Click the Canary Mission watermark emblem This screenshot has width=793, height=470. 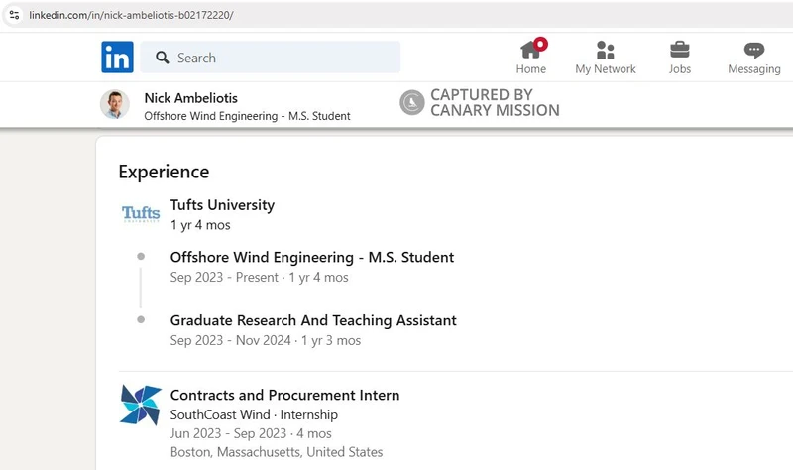point(412,102)
